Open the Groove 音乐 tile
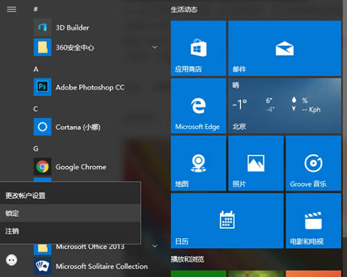 pyautogui.click(x=314, y=163)
